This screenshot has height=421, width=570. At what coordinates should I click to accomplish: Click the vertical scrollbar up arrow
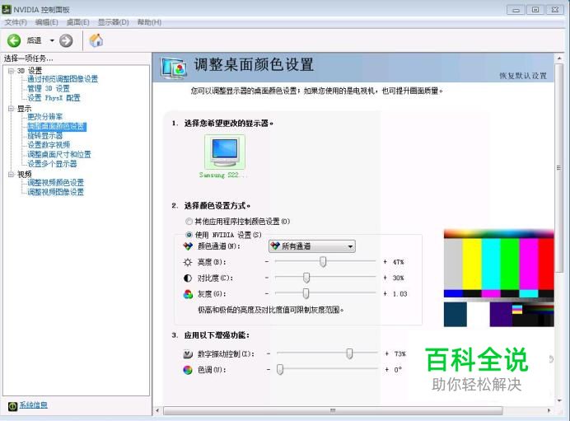[x=559, y=58]
